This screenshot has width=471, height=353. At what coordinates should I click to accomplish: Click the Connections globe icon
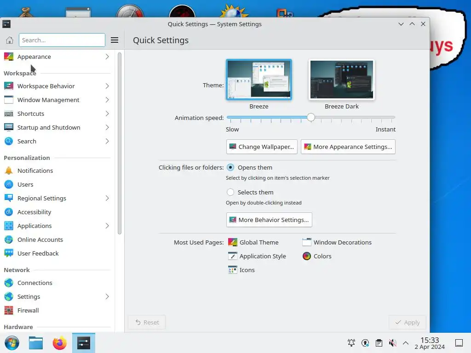9,283
